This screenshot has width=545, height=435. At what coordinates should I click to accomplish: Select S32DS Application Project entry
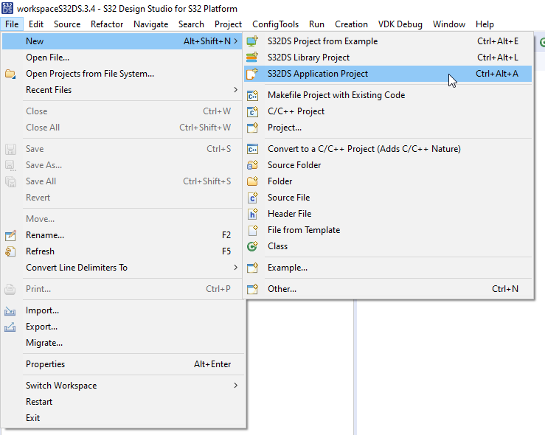[388, 74]
